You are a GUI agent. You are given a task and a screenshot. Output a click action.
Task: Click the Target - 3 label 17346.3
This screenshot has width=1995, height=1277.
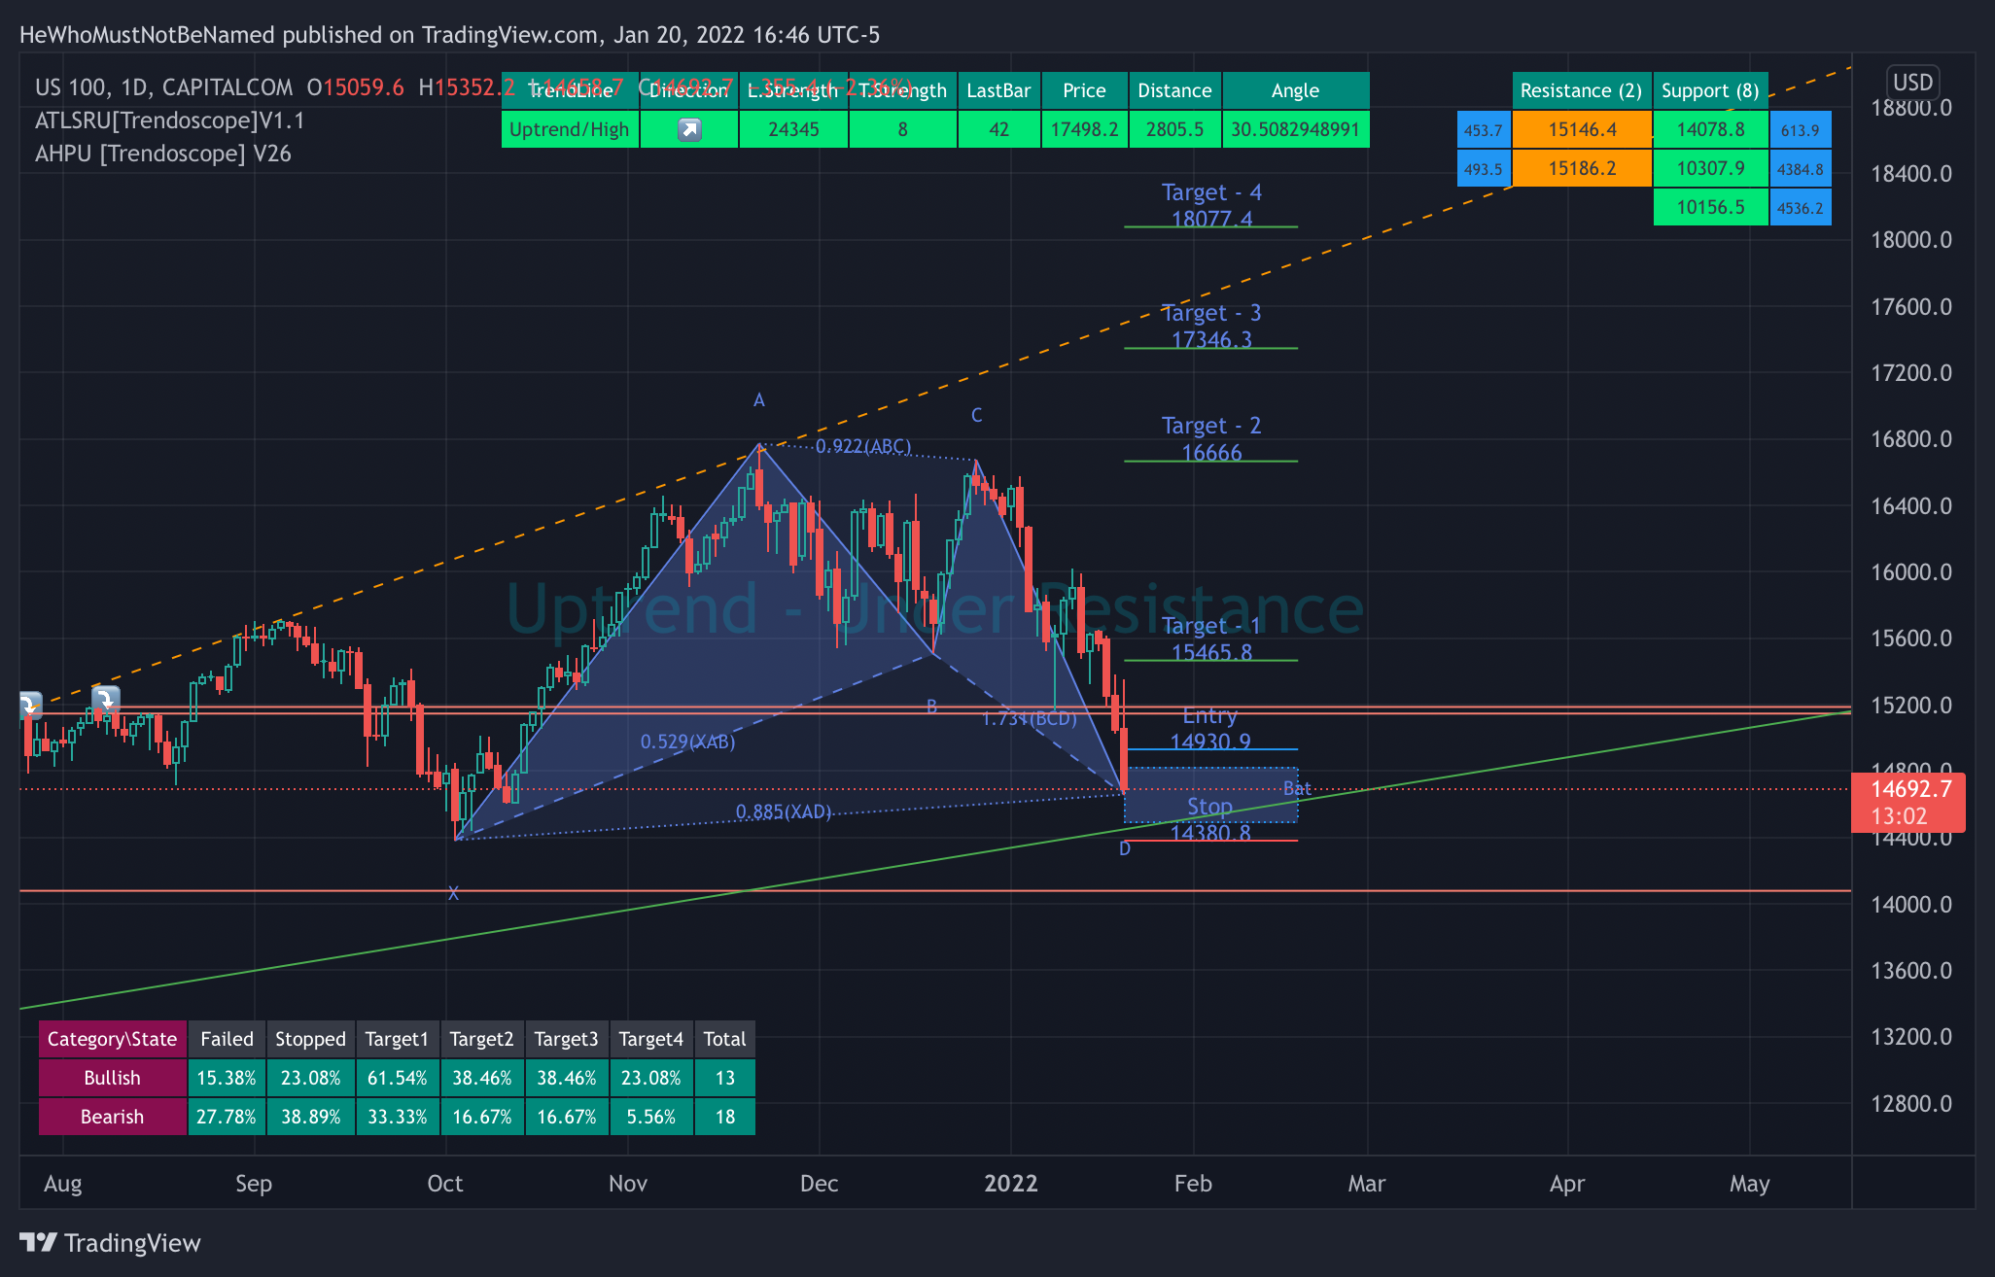coord(1211,327)
